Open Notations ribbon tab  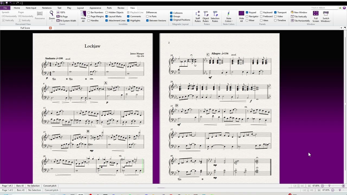click(47, 8)
